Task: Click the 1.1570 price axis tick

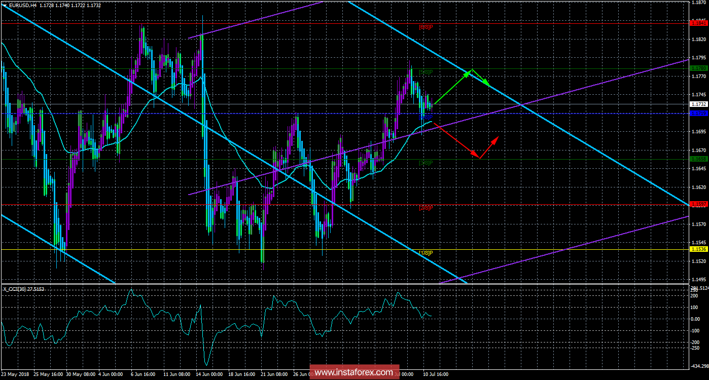Action: pos(698,224)
